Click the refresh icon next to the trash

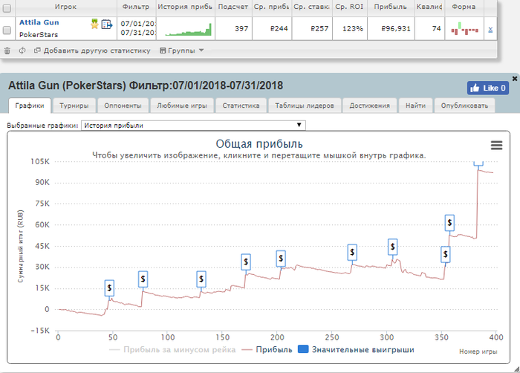pyautogui.click(x=22, y=51)
